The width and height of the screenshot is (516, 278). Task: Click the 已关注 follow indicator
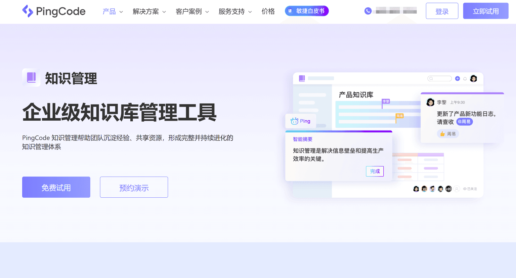tap(470, 189)
